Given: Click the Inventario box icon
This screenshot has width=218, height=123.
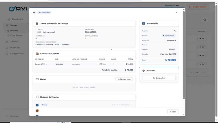Looking at the screenshot, I should click(7, 48).
